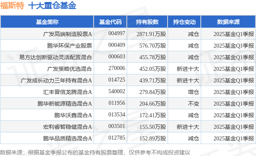Click fund name 鹏华环保产业股票

[70, 46]
